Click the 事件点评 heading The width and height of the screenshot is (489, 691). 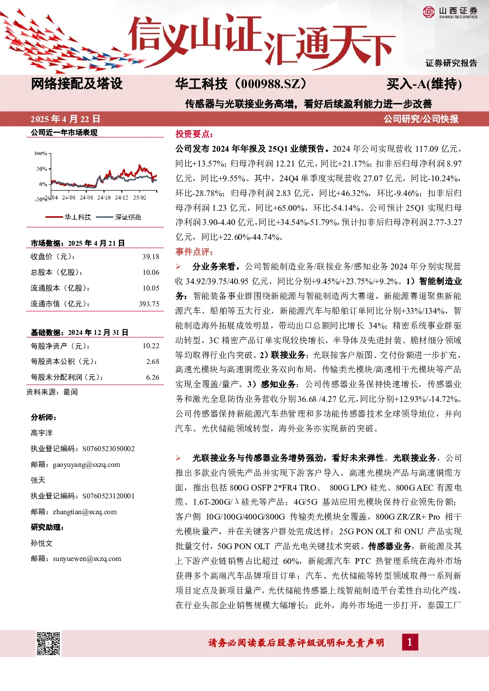tap(194, 252)
